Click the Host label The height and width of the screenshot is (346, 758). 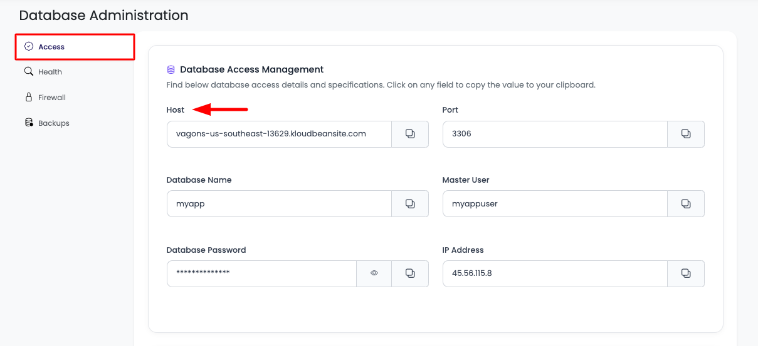coord(176,110)
